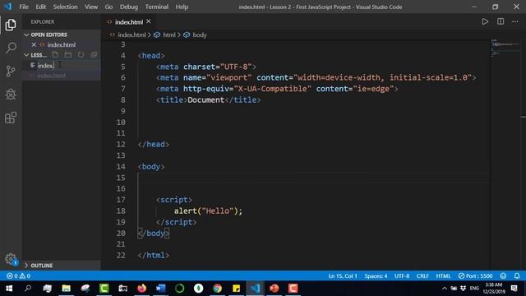
Task: Click the opening <script> tag
Action: (174, 200)
